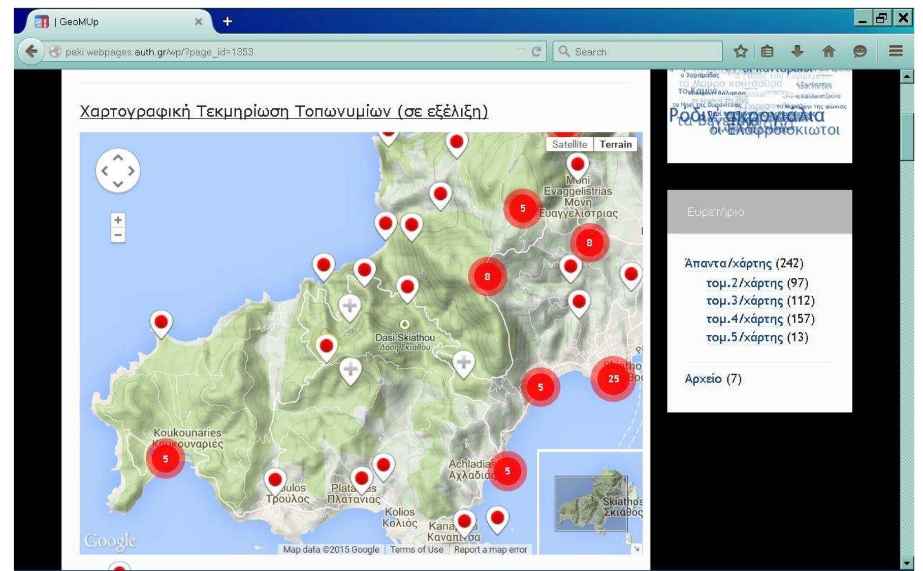
Task: Zoom in using the map plus button
Action: coord(117,220)
